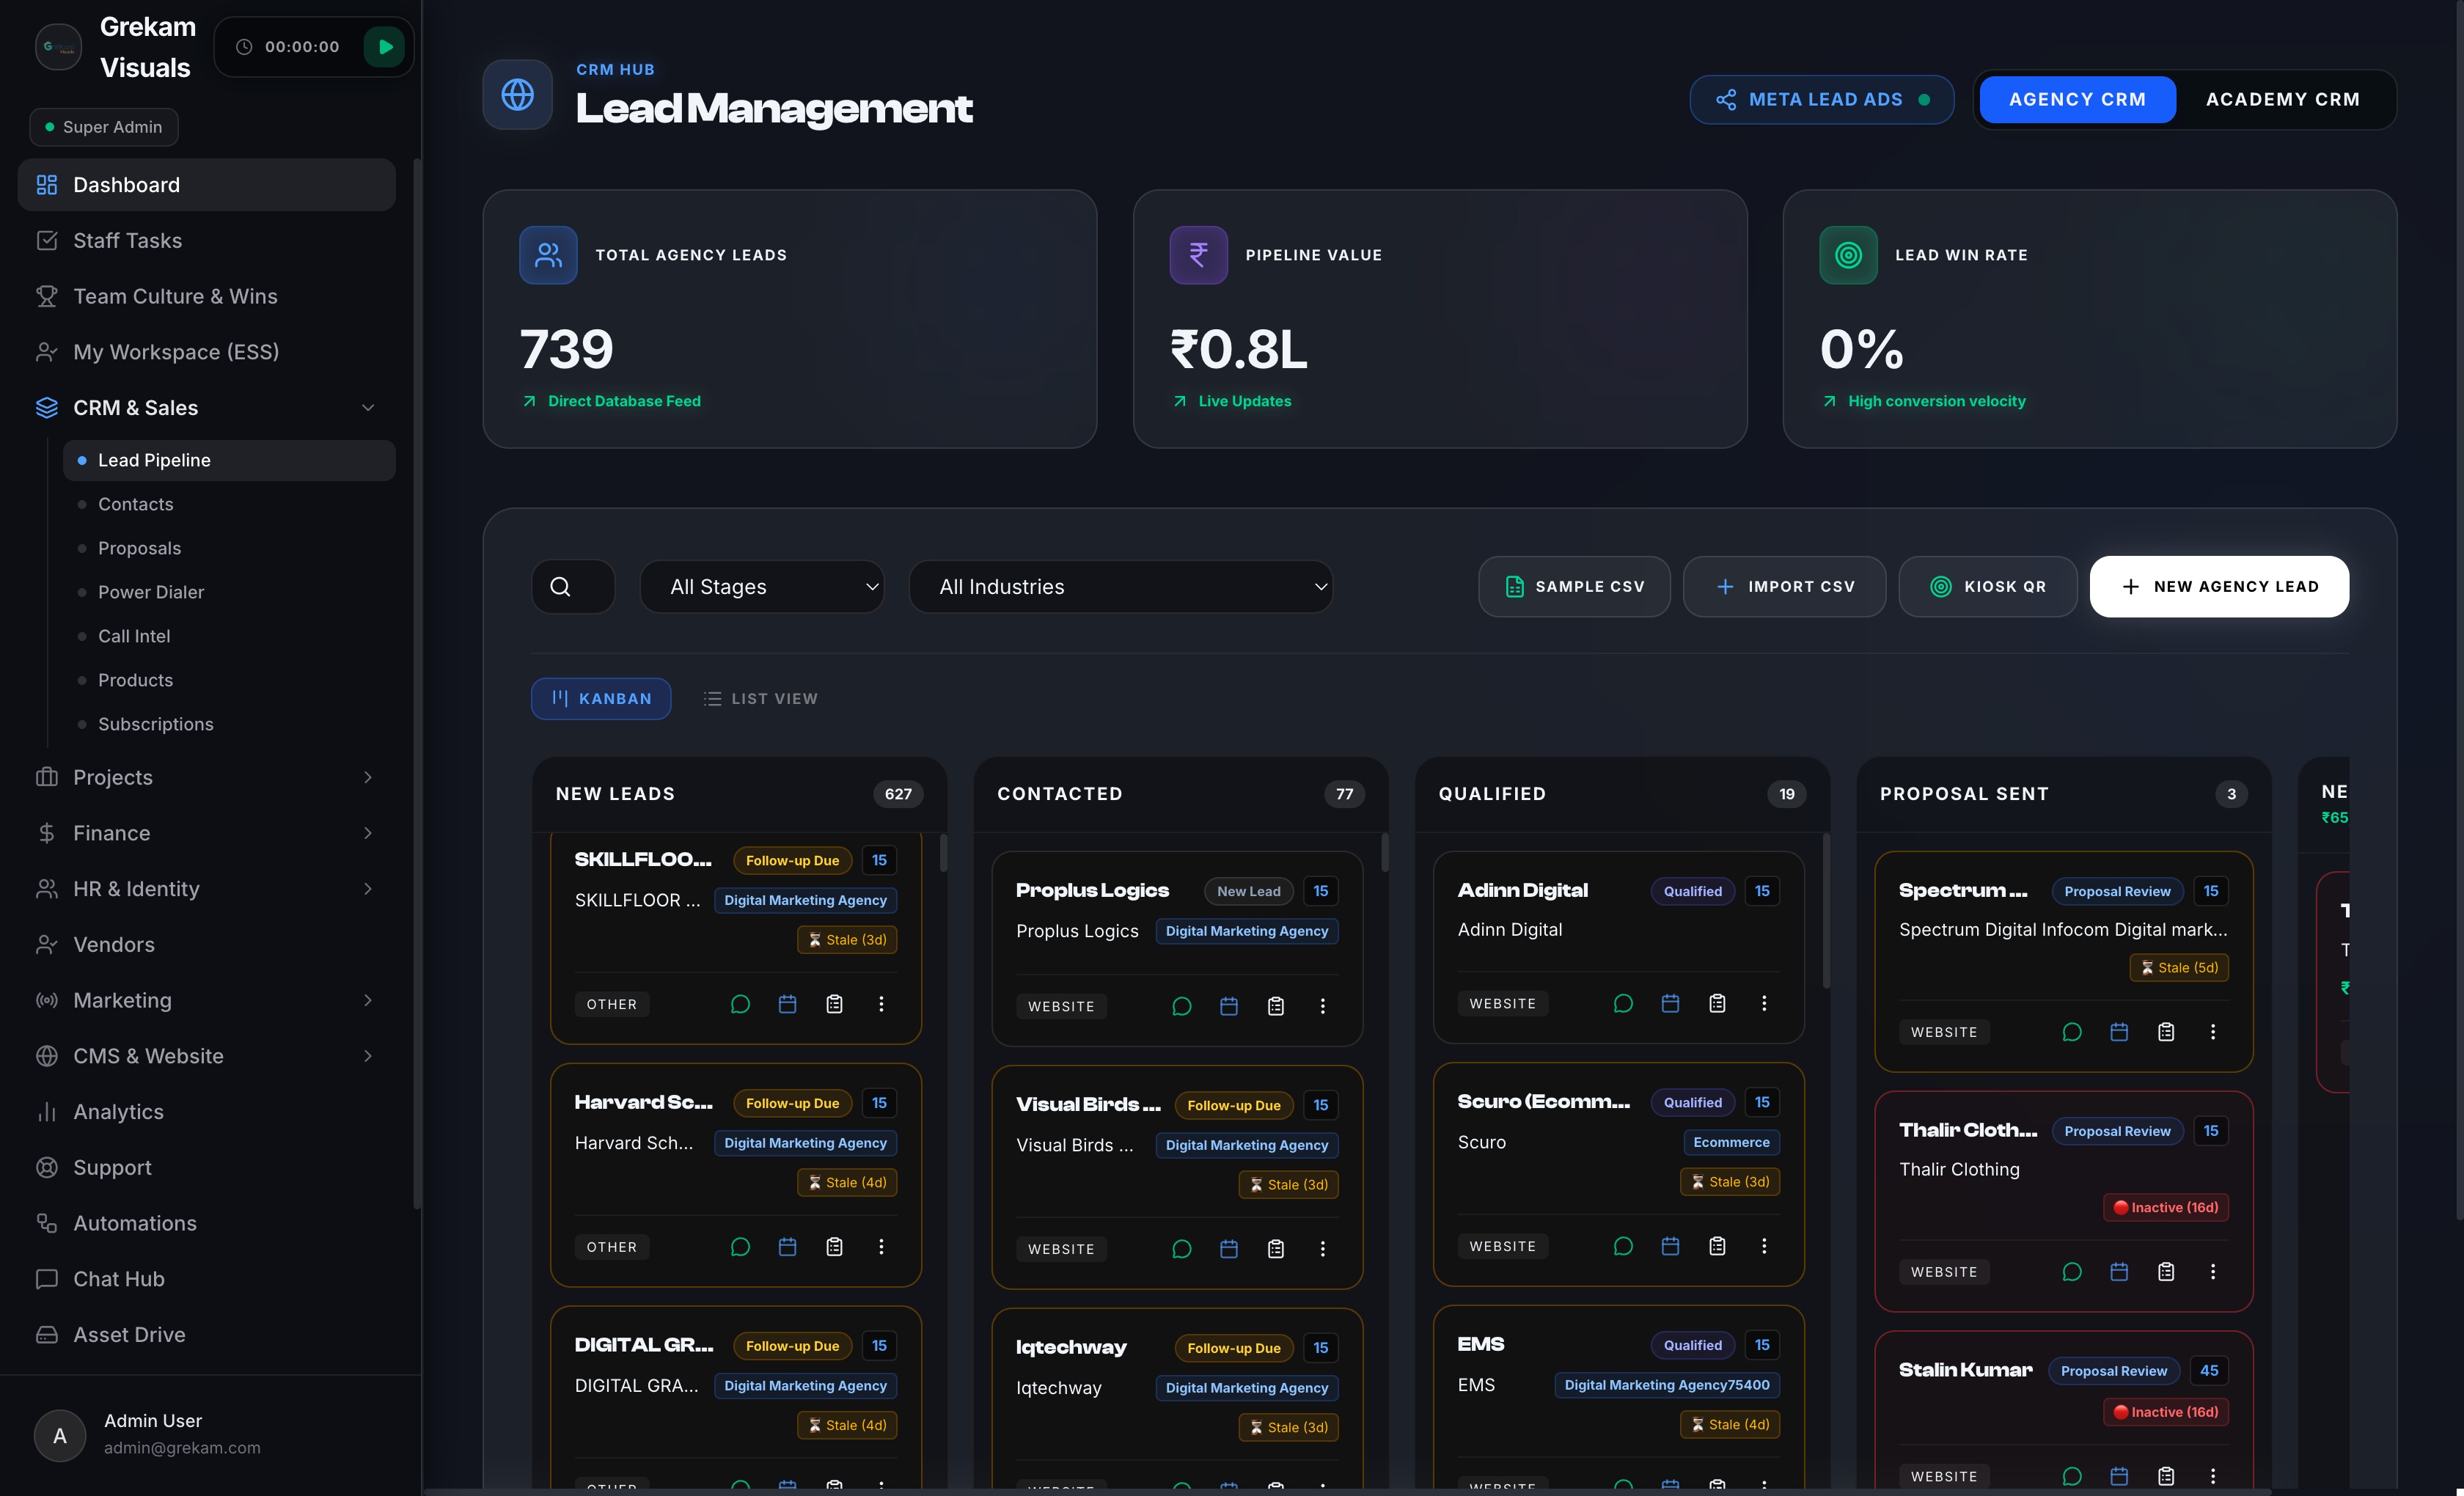The height and width of the screenshot is (1496, 2464).
Task: Click clipboard icon on Spectrum card
Action: [2165, 1031]
